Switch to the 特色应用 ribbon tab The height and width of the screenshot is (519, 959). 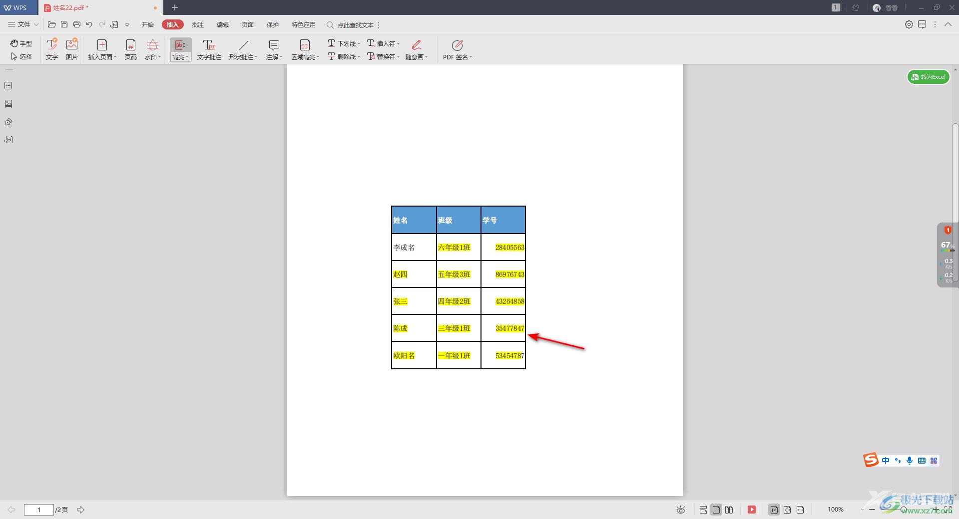(x=304, y=24)
